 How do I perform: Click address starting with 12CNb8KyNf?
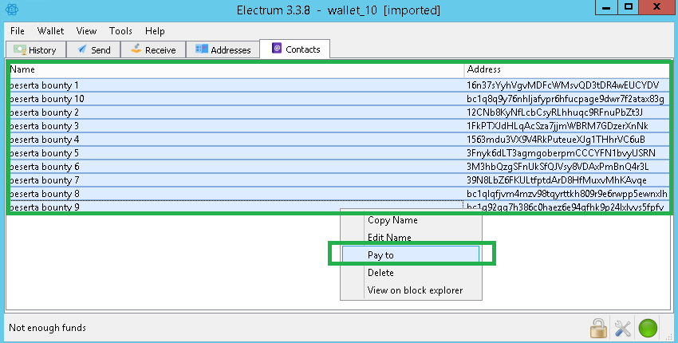tap(555, 112)
